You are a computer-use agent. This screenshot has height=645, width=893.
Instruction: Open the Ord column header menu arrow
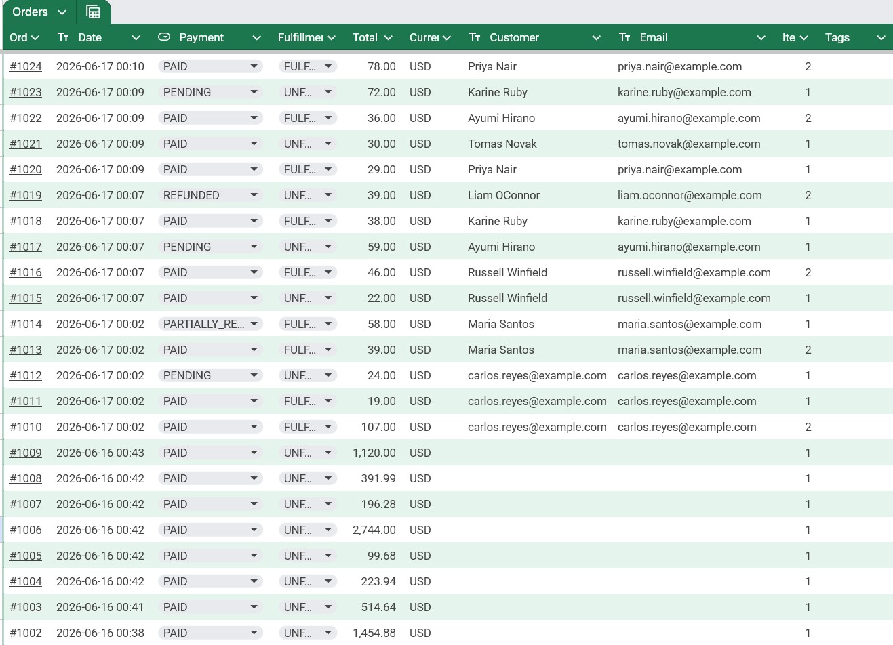(x=35, y=38)
